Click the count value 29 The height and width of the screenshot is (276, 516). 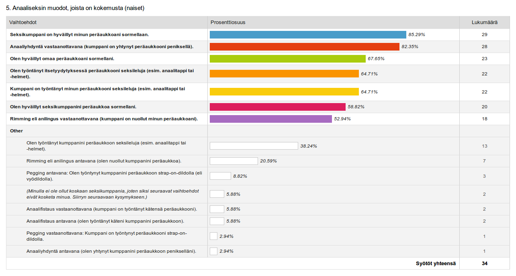pyautogui.click(x=484, y=34)
